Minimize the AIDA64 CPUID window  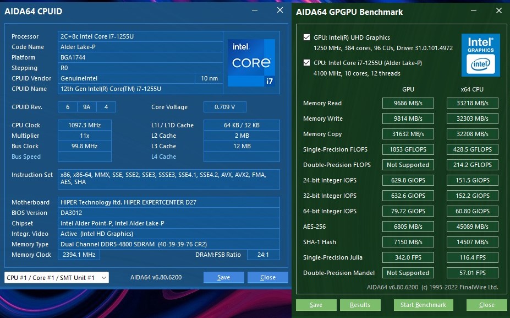coord(255,10)
